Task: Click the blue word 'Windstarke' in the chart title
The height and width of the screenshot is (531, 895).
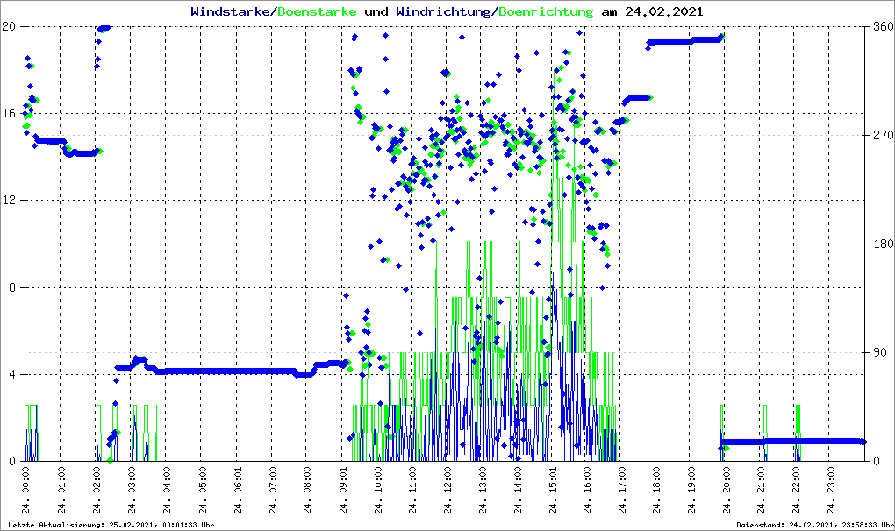Action: (x=230, y=11)
